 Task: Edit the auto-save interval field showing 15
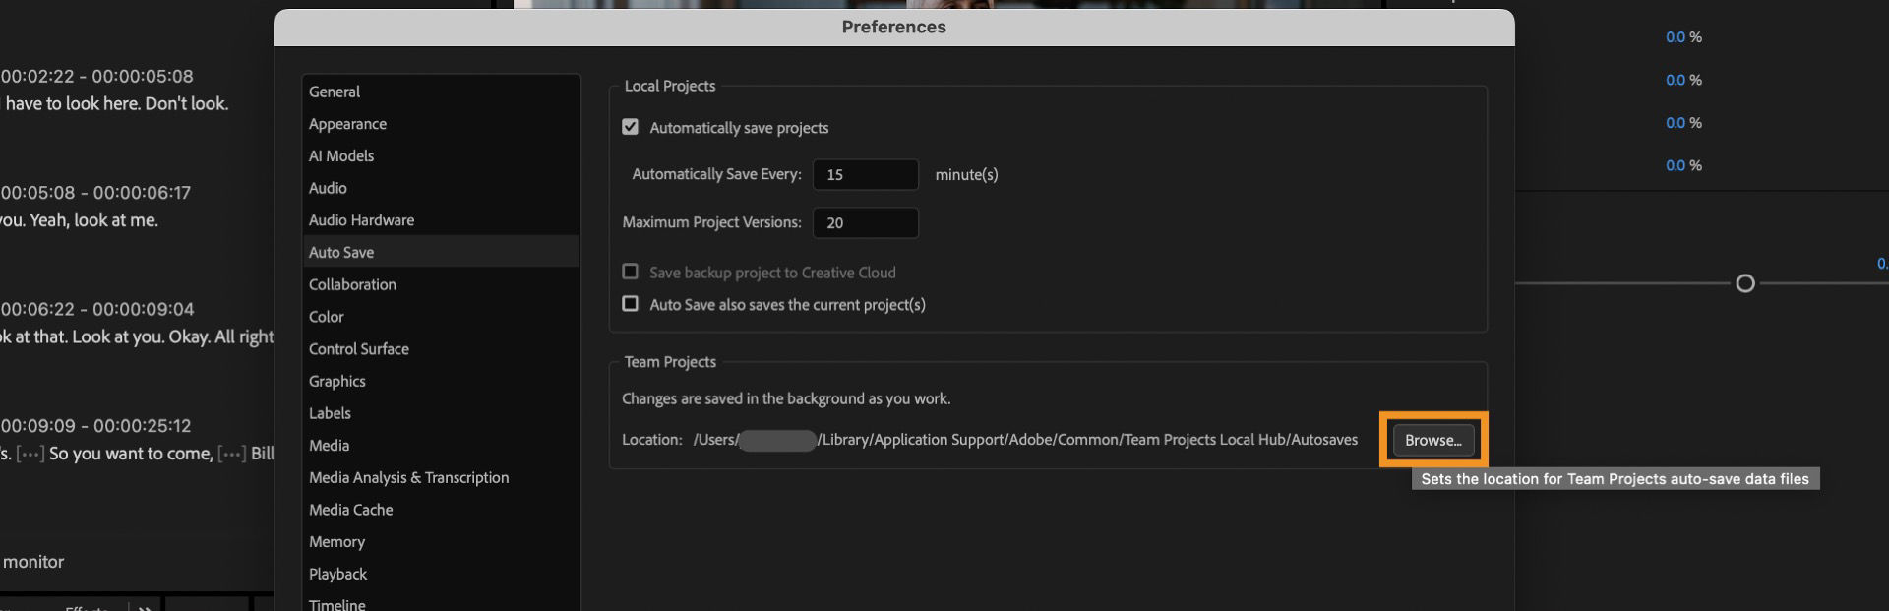(x=865, y=174)
